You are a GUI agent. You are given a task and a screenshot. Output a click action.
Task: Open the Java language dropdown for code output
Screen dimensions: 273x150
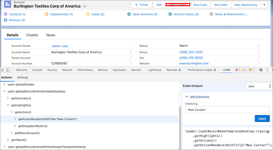pyautogui.click(x=259, y=86)
